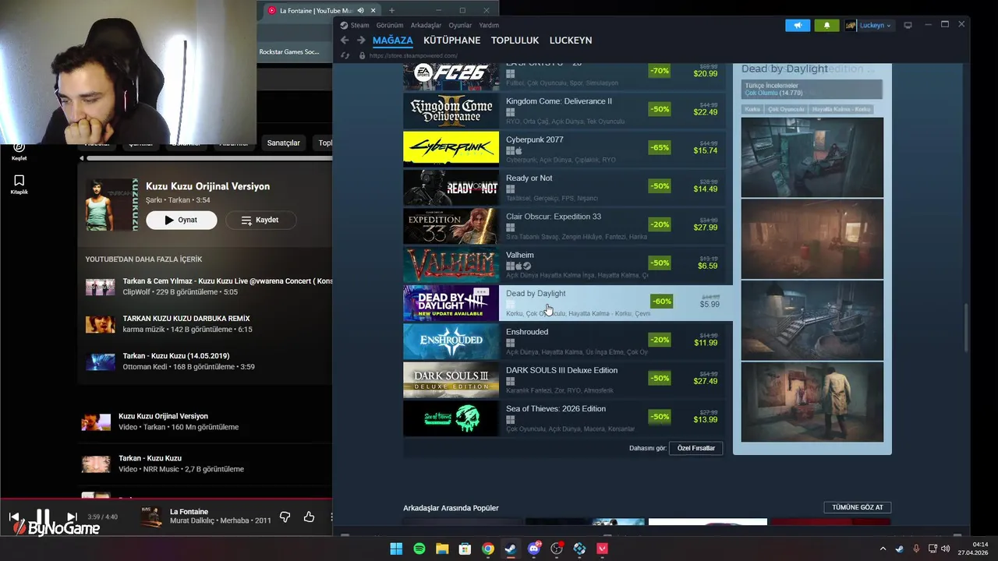
Task: Show hidden system tray icons chevron
Action: tap(883, 549)
